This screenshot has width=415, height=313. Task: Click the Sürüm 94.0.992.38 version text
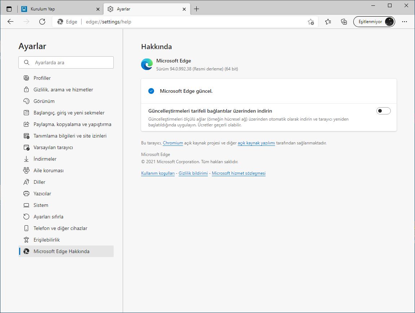pos(197,69)
